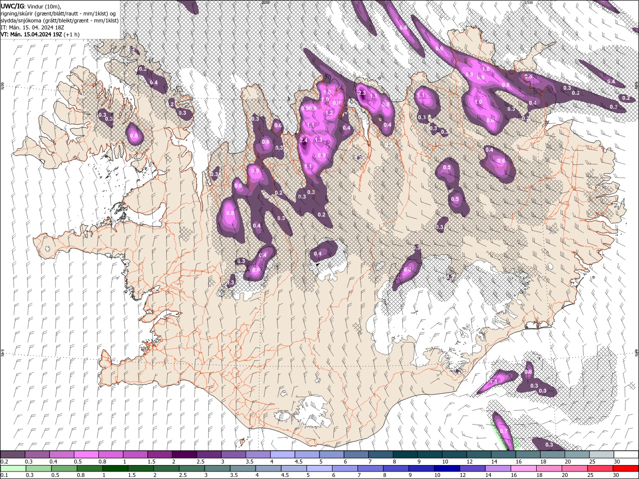Image resolution: width=639 pixels, height=479 pixels.
Task: Click the bright red 30 rain legend swatch
Action: (625, 468)
